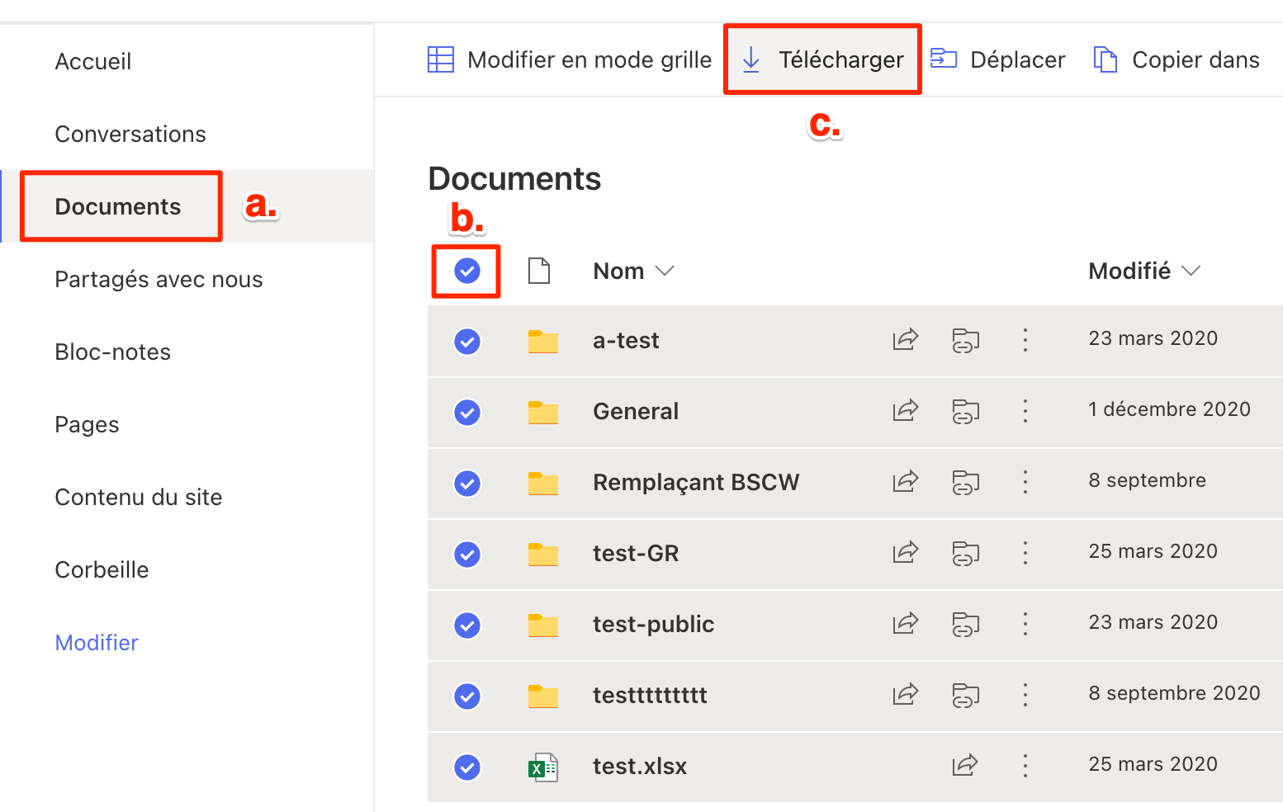Image resolution: width=1283 pixels, height=812 pixels.
Task: Click Copier dans in the command bar
Action: 1176,59
